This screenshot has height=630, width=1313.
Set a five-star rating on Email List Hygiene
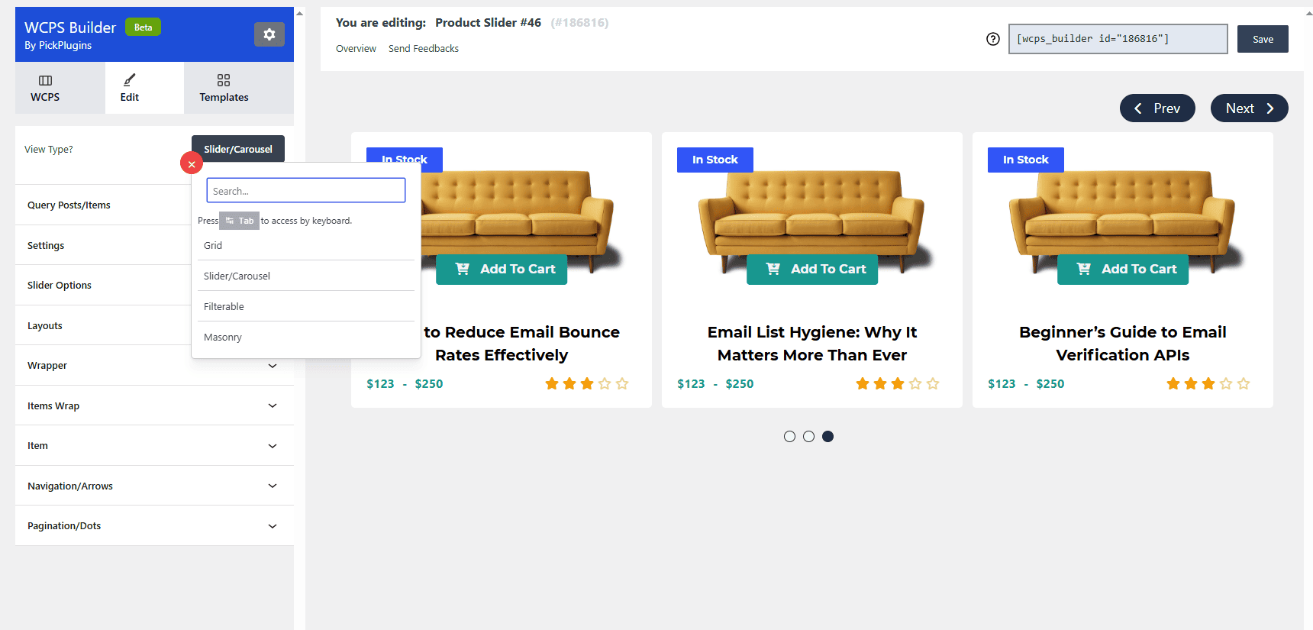(934, 383)
